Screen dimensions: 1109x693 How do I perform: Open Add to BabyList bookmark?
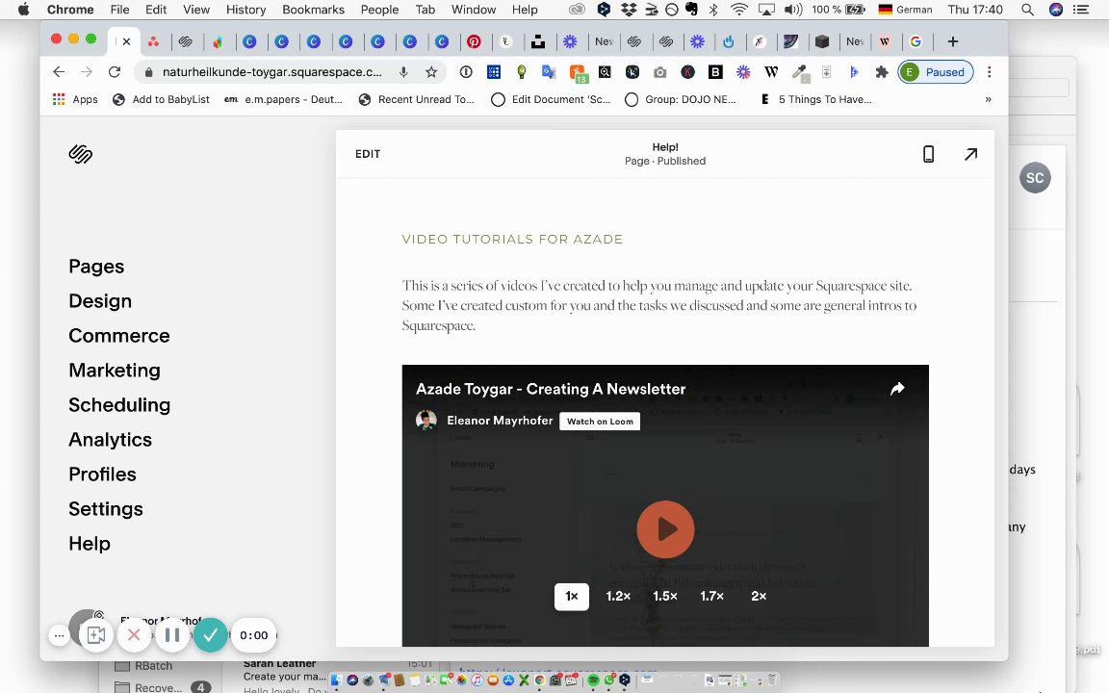coord(162,100)
